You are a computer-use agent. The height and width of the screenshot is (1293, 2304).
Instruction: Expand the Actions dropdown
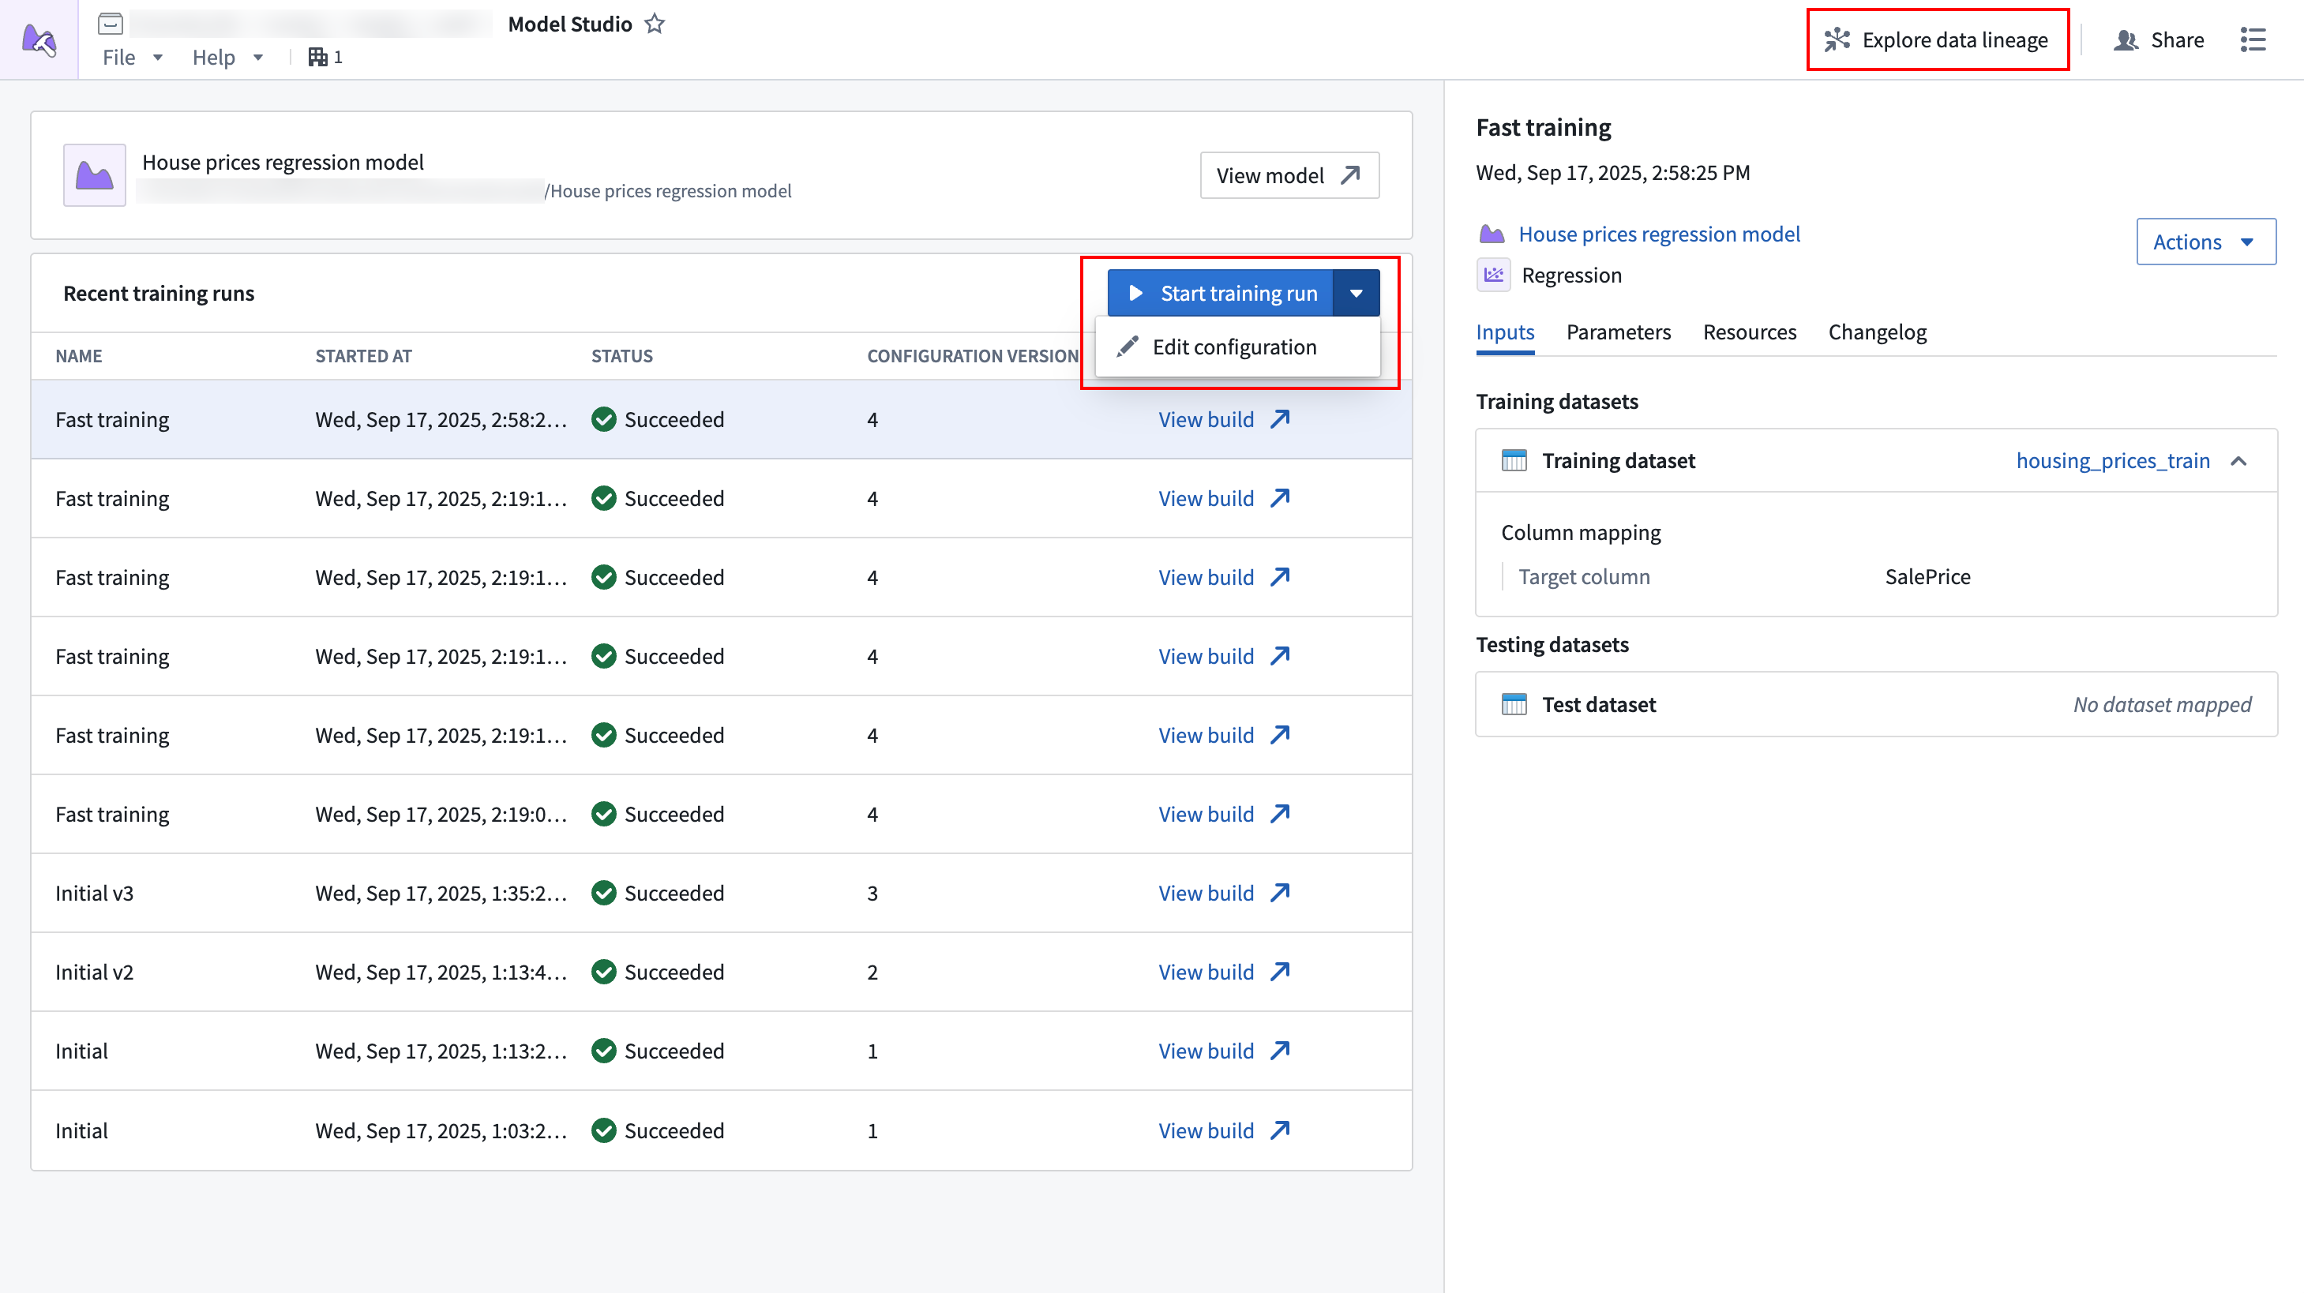tap(2205, 242)
